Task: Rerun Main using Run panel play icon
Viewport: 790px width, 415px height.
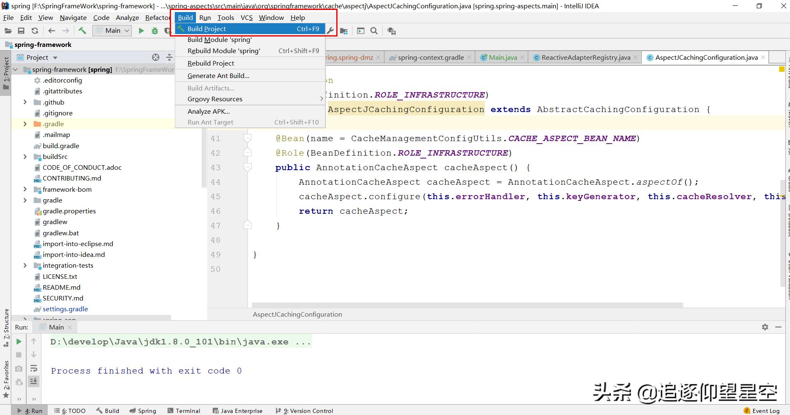Action: tap(19, 342)
